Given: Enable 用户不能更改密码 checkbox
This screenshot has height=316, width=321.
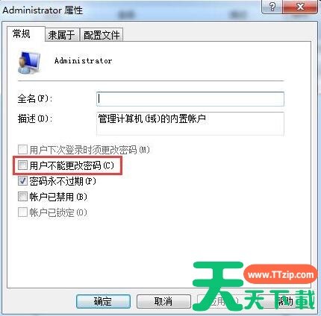Looking at the screenshot, I should pos(22,165).
